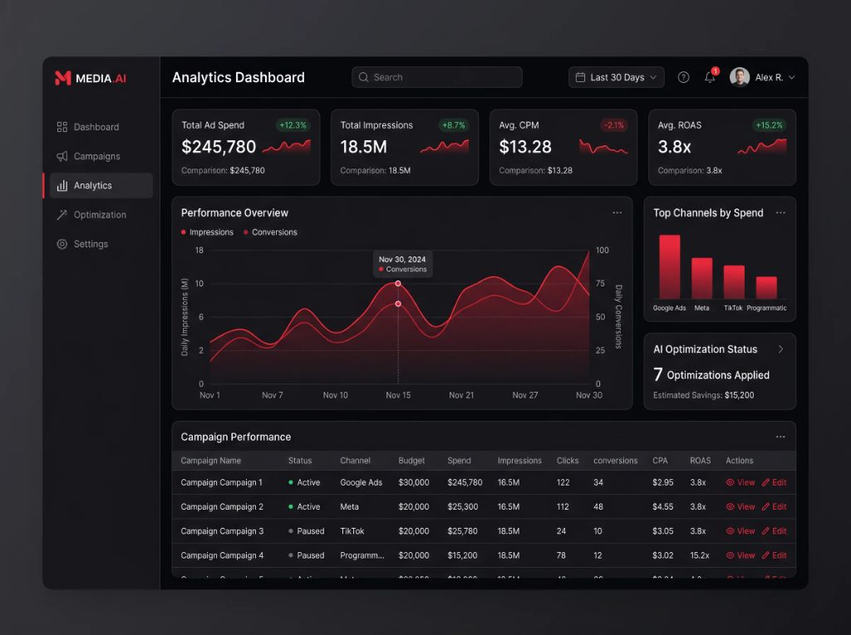Click the Dashboard grid icon
Screen dimensions: 851x635
61,127
